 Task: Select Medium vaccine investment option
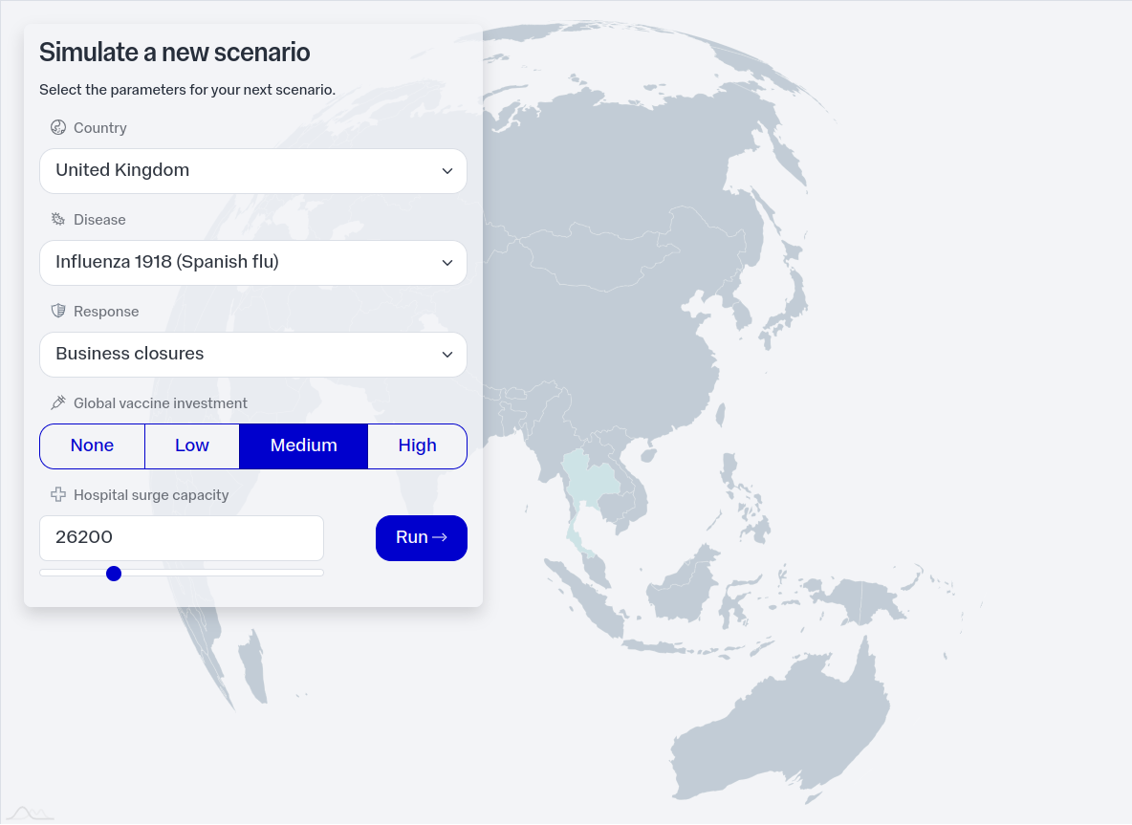tap(303, 446)
